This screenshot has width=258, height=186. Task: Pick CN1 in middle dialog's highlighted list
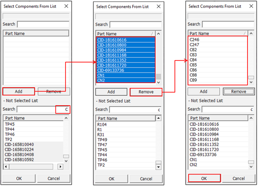coord(101,75)
